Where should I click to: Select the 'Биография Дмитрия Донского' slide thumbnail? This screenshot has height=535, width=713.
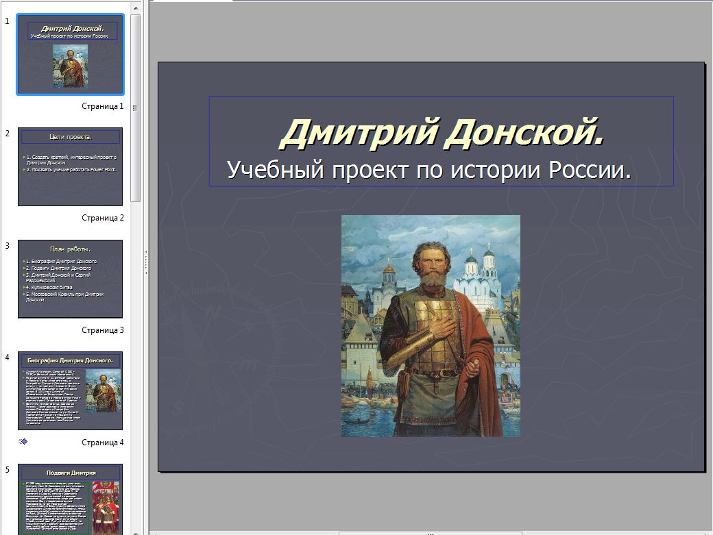click(x=70, y=390)
